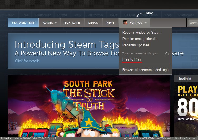This screenshot has width=198, height=140.
Task: Click the user avatar in For You
Action: pos(125,22)
